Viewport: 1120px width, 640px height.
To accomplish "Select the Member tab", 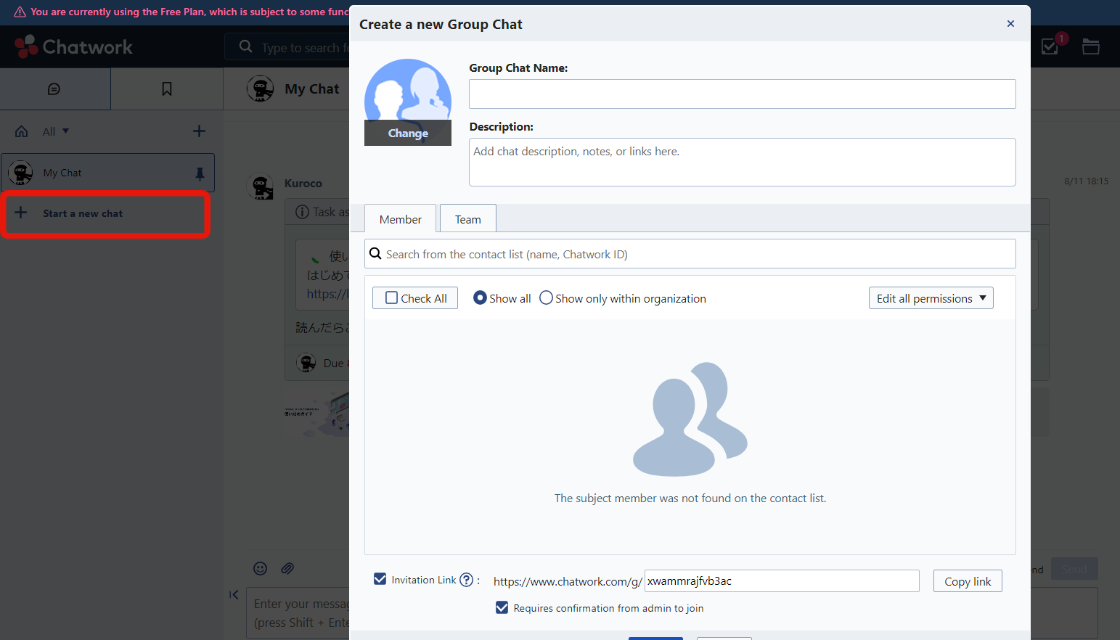I will pyautogui.click(x=400, y=218).
